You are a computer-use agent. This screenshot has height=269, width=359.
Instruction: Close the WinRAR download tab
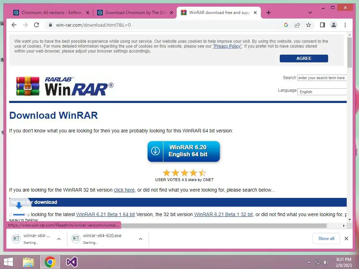[255, 13]
